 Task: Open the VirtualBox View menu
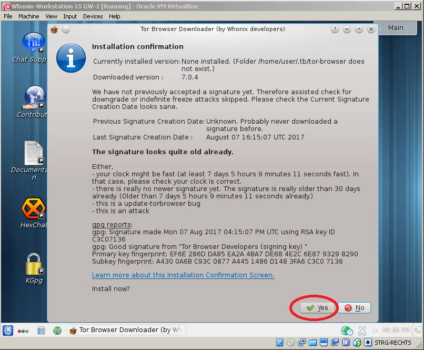point(51,16)
